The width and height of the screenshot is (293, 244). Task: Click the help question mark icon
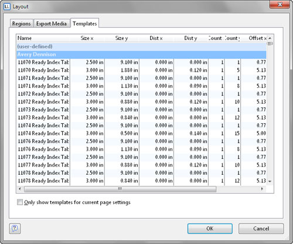click(15, 228)
